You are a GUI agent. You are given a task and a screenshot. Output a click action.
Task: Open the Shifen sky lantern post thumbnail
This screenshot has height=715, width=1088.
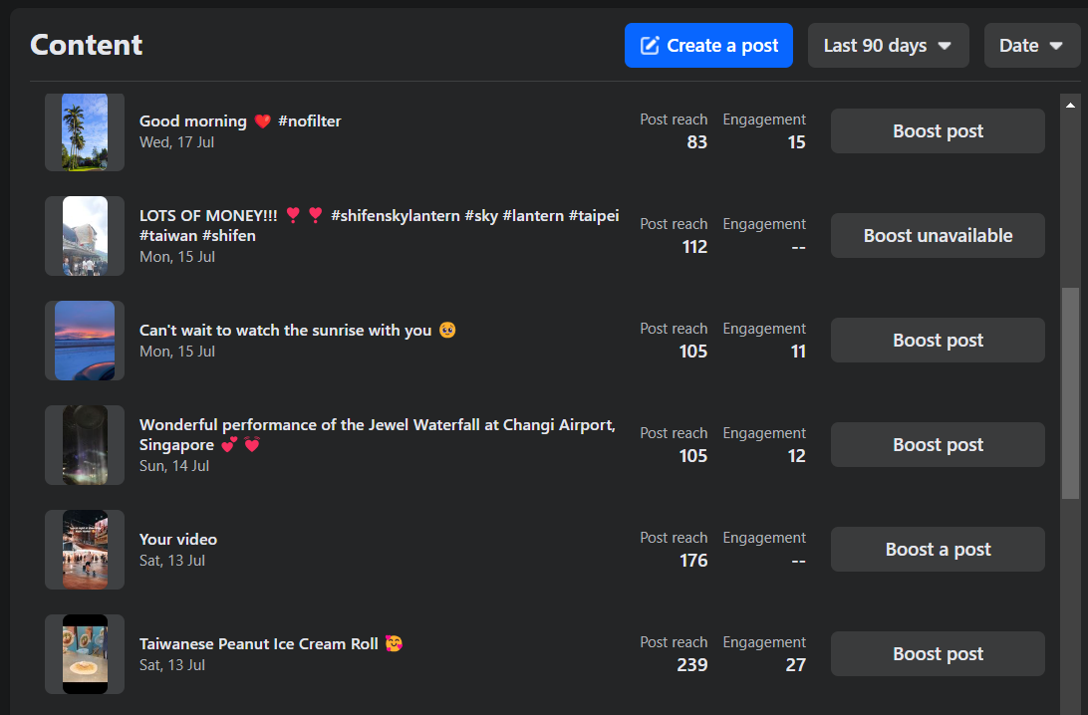coord(85,236)
